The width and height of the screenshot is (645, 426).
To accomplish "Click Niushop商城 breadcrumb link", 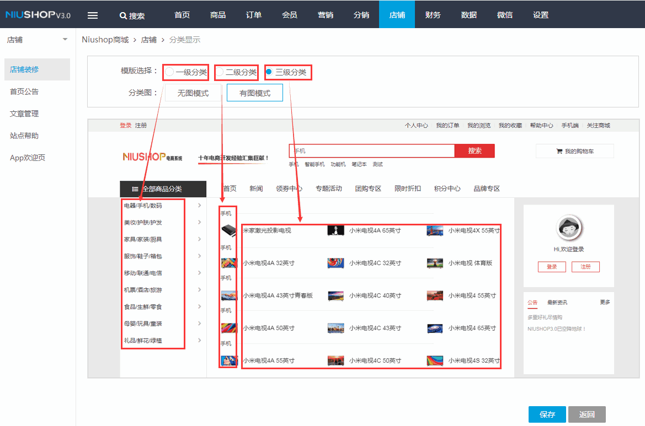I will pyautogui.click(x=105, y=40).
